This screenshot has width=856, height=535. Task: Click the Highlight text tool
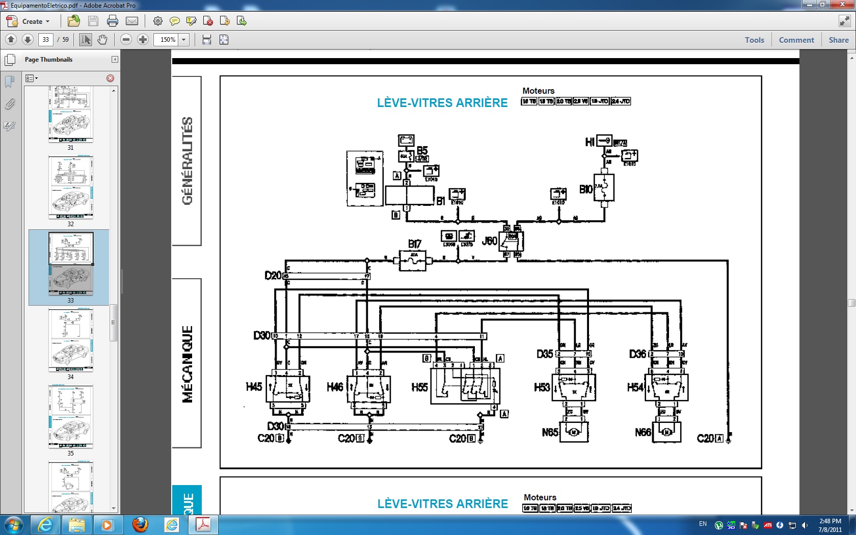192,21
